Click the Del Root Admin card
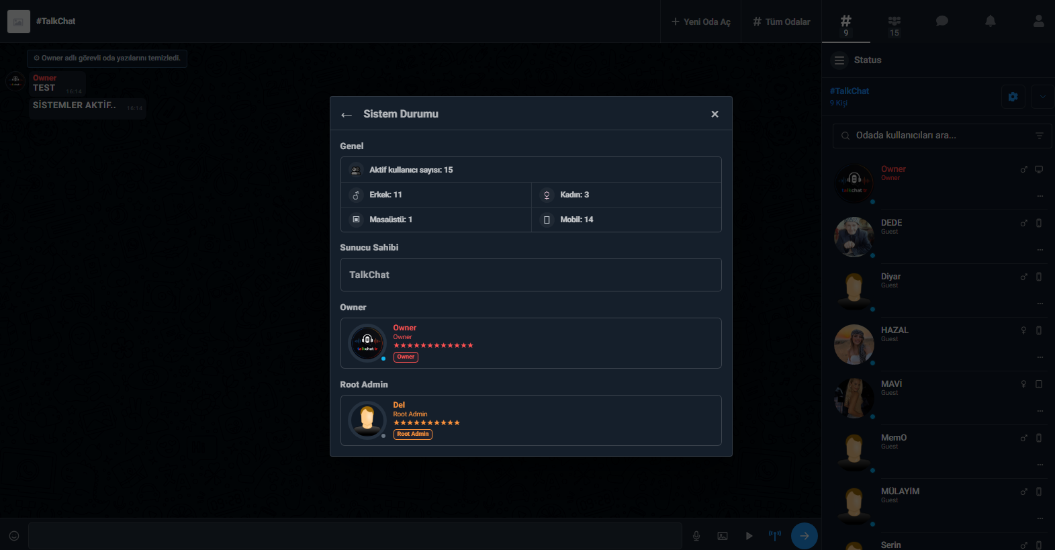The height and width of the screenshot is (550, 1055). pyautogui.click(x=531, y=420)
